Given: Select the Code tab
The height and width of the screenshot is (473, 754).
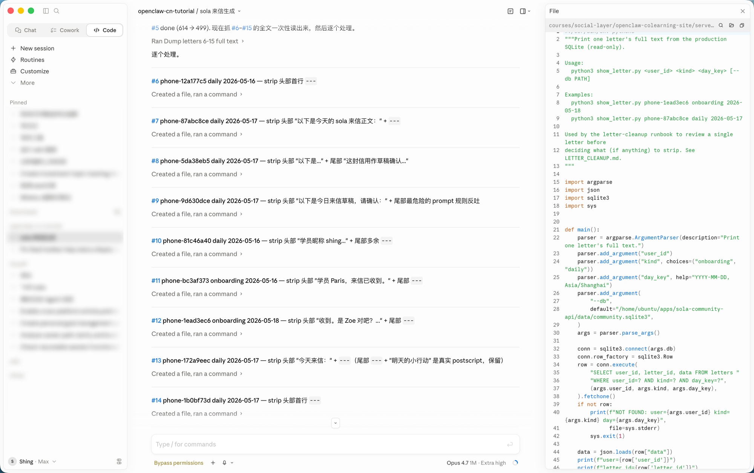Looking at the screenshot, I should pos(105,30).
